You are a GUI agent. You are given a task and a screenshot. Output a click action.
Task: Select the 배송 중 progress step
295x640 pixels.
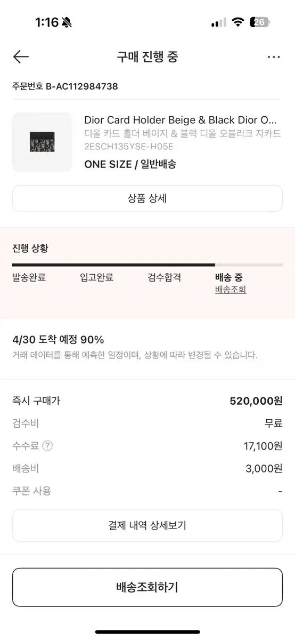(x=229, y=277)
